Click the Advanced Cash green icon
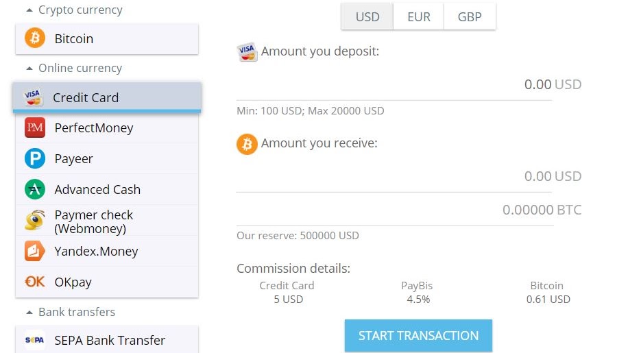The image size is (628, 353). click(34, 189)
